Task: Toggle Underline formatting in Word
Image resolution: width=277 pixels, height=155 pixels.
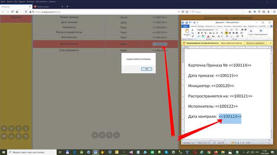Action: [205, 33]
